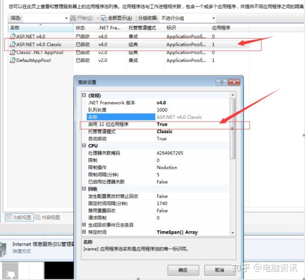Click the v4.0 value of .NET Framework 版本
The image size is (305, 280).
pyautogui.click(x=161, y=103)
